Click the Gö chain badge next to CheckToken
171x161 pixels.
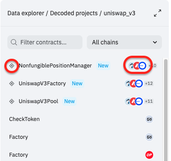coord(149,119)
